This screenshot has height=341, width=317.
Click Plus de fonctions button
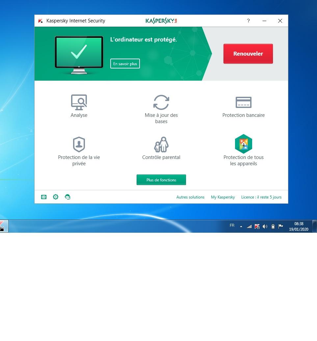(x=161, y=180)
